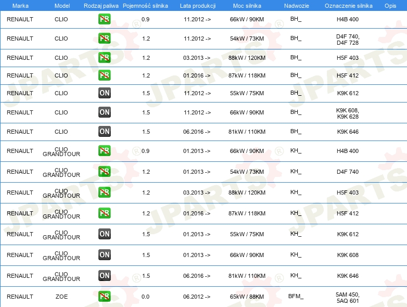Image resolution: width=407 pixels, height=307 pixels.
Task: Select engine code cell K9K 608, K9K 628
Action: click(348, 113)
